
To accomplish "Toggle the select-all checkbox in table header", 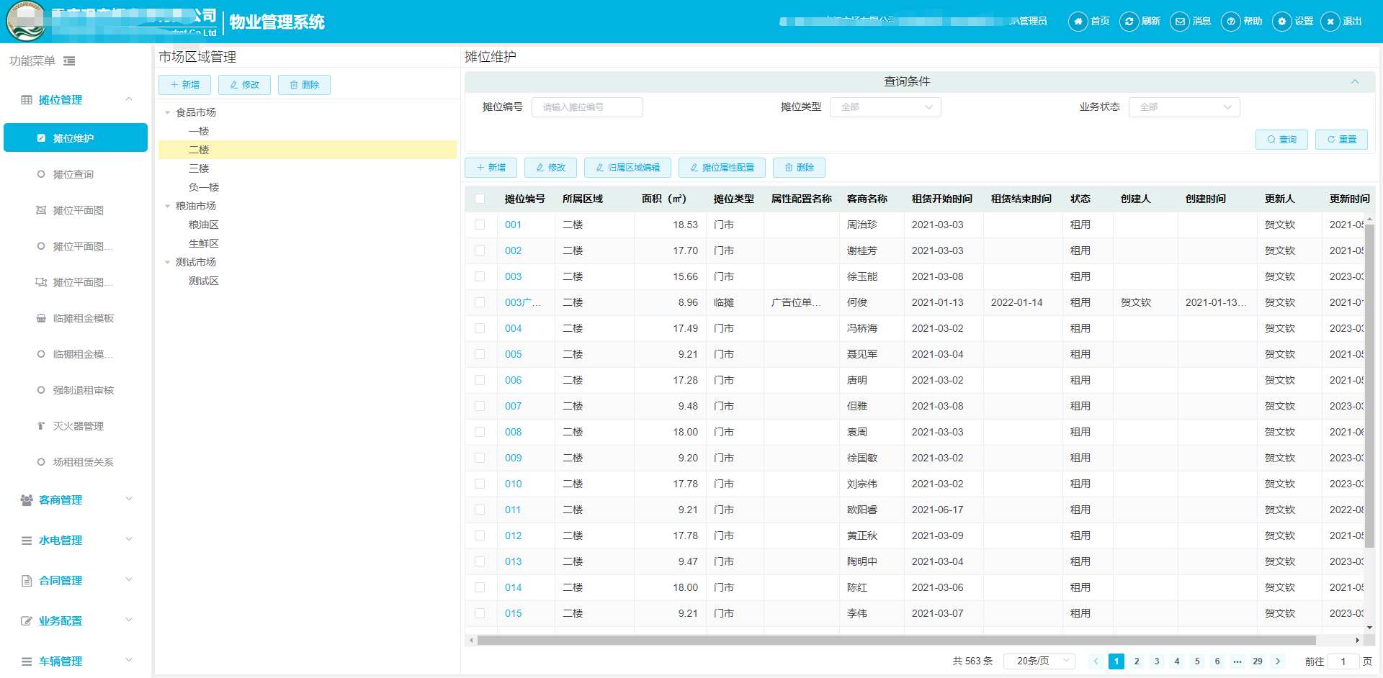I will [x=480, y=199].
